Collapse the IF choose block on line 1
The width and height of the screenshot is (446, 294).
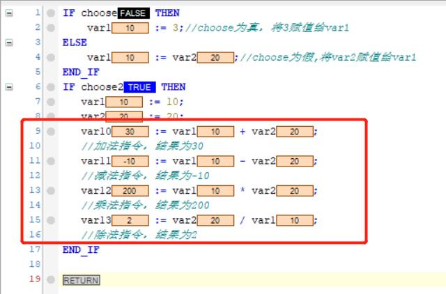[9, 13]
